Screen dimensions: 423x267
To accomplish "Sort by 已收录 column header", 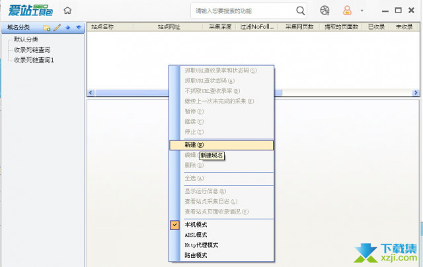I will 376,27.
